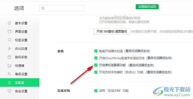Click the 设置保存成功 notification
Image resolution: width=193 pixels, height=99 pixels.
pos(147,7)
